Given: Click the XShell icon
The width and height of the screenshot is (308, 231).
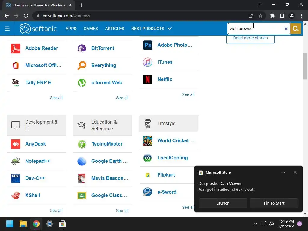Looking at the screenshot, I should point(16,196).
